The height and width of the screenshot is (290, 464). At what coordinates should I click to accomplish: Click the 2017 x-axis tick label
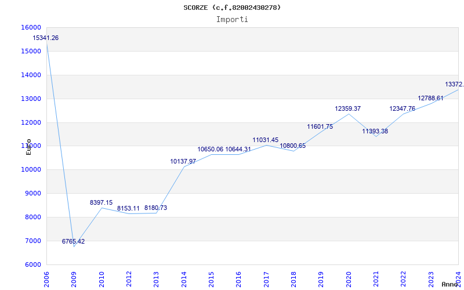point(266,278)
